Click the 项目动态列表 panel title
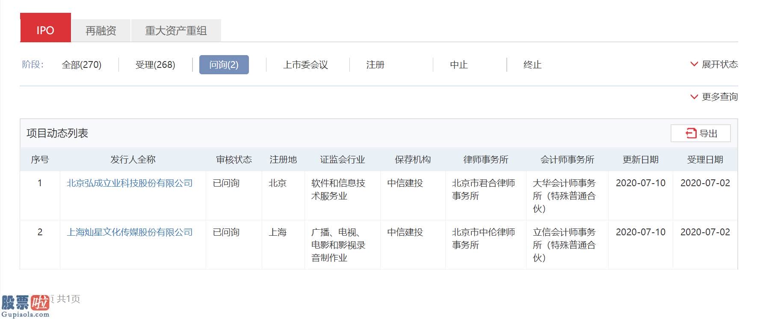This screenshot has width=757, height=319. [57, 133]
